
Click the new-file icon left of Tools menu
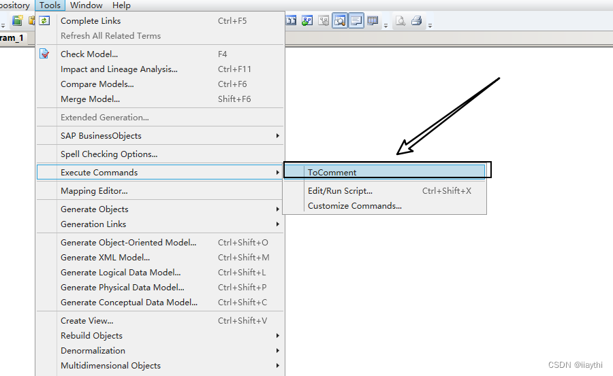tap(18, 21)
